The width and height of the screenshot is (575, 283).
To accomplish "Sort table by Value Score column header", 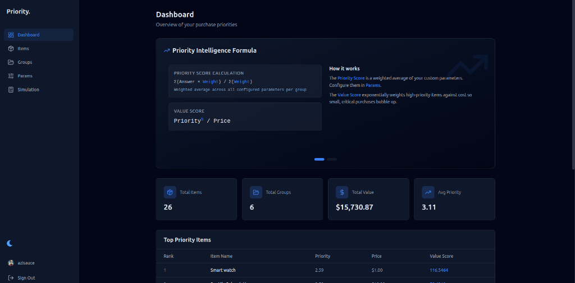I will 441,256.
